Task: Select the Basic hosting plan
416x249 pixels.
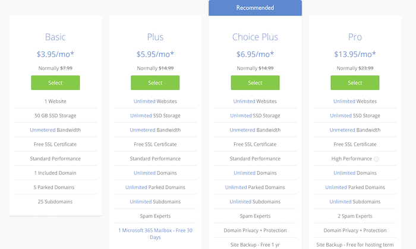Action: [x=55, y=82]
